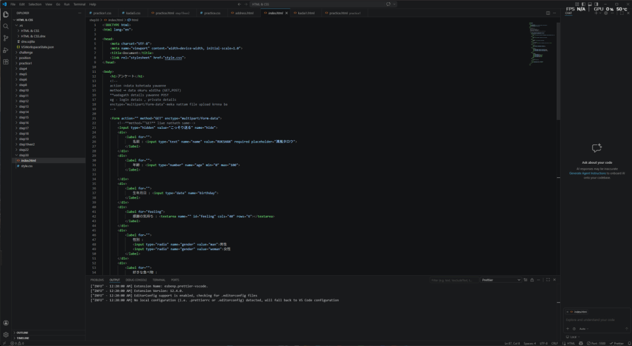Click the Manage gear icon

[x=6, y=334]
